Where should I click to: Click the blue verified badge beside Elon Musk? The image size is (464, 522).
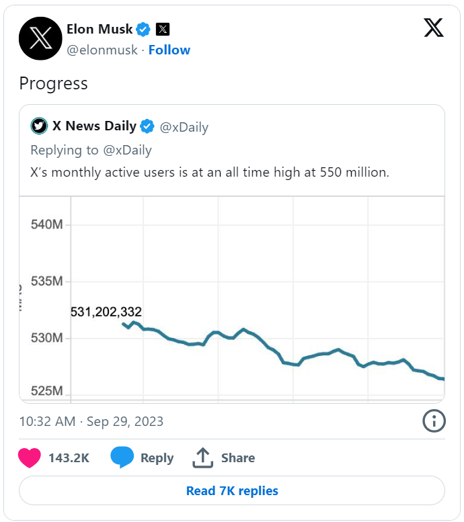pos(143,30)
